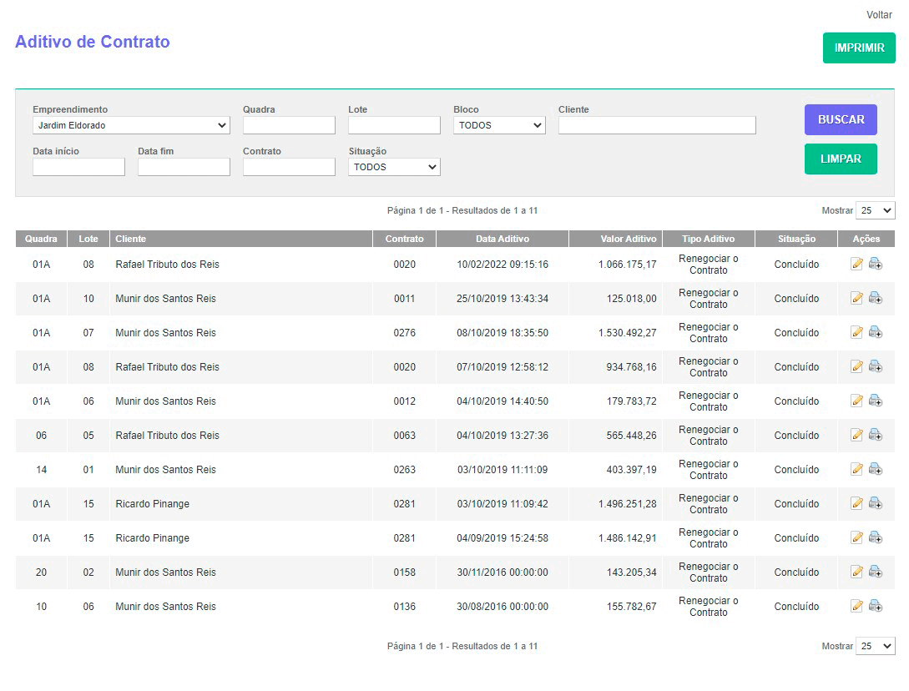909x691 pixels.
Task: Edit the Ricardo Pinange addendum dated 04/09/2019
Action: (856, 538)
